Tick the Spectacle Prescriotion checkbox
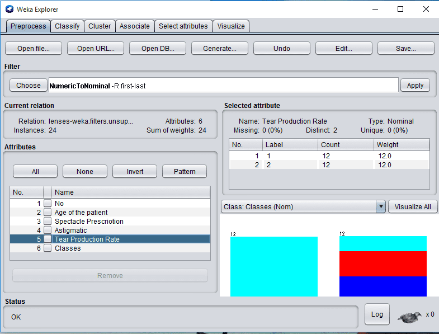Viewport: 439px width, 334px height. (48, 221)
